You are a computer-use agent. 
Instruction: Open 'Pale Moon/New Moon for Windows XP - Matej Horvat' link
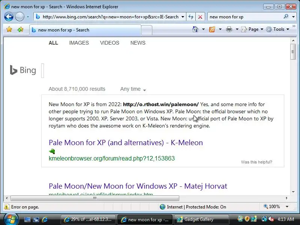point(138,186)
